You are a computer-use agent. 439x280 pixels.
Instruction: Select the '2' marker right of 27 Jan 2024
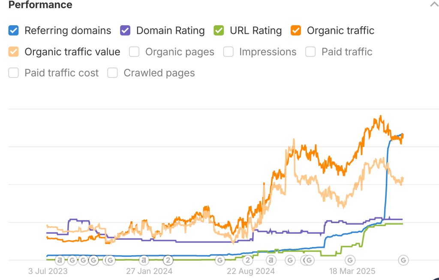click(x=168, y=260)
